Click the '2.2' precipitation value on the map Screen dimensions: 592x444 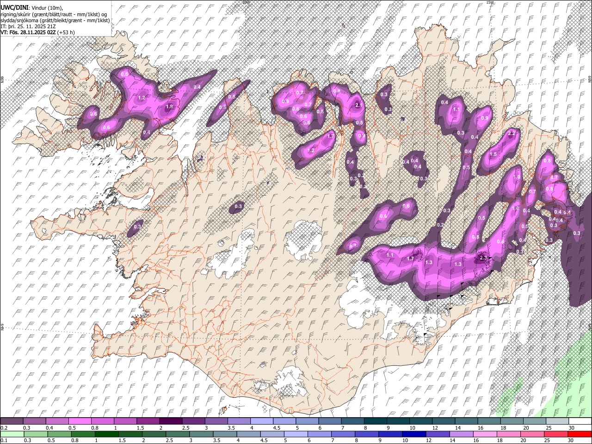click(511, 134)
